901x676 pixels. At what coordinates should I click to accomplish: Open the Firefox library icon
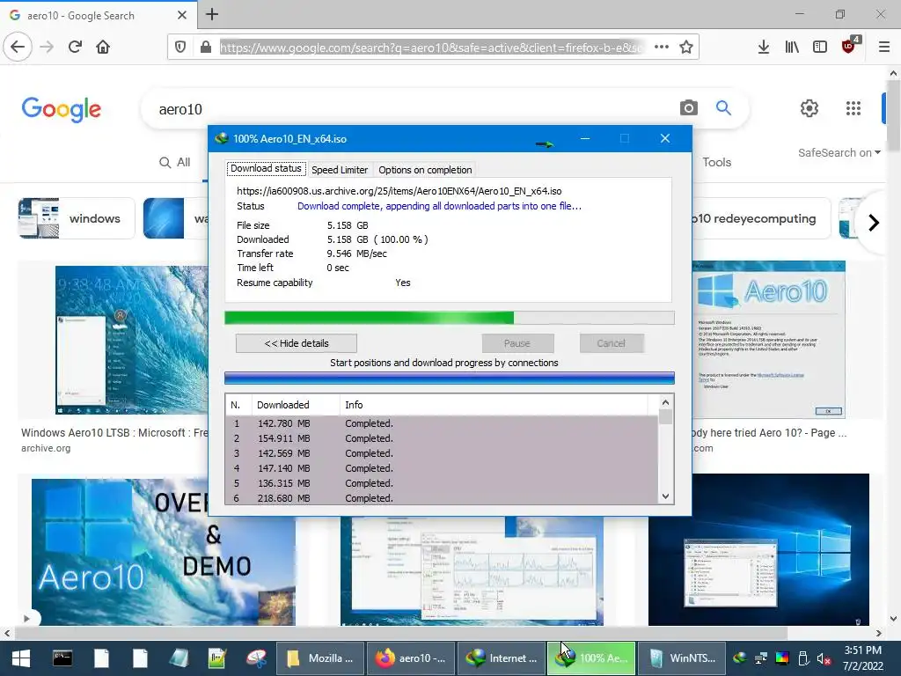792,48
